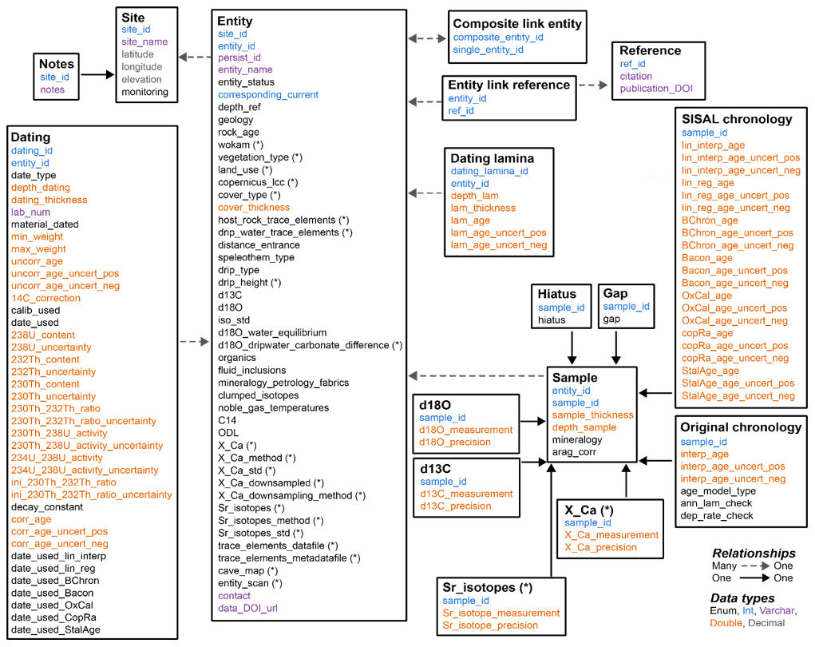815x647 pixels.
Task: Select the Site table heading
Action: (133, 16)
